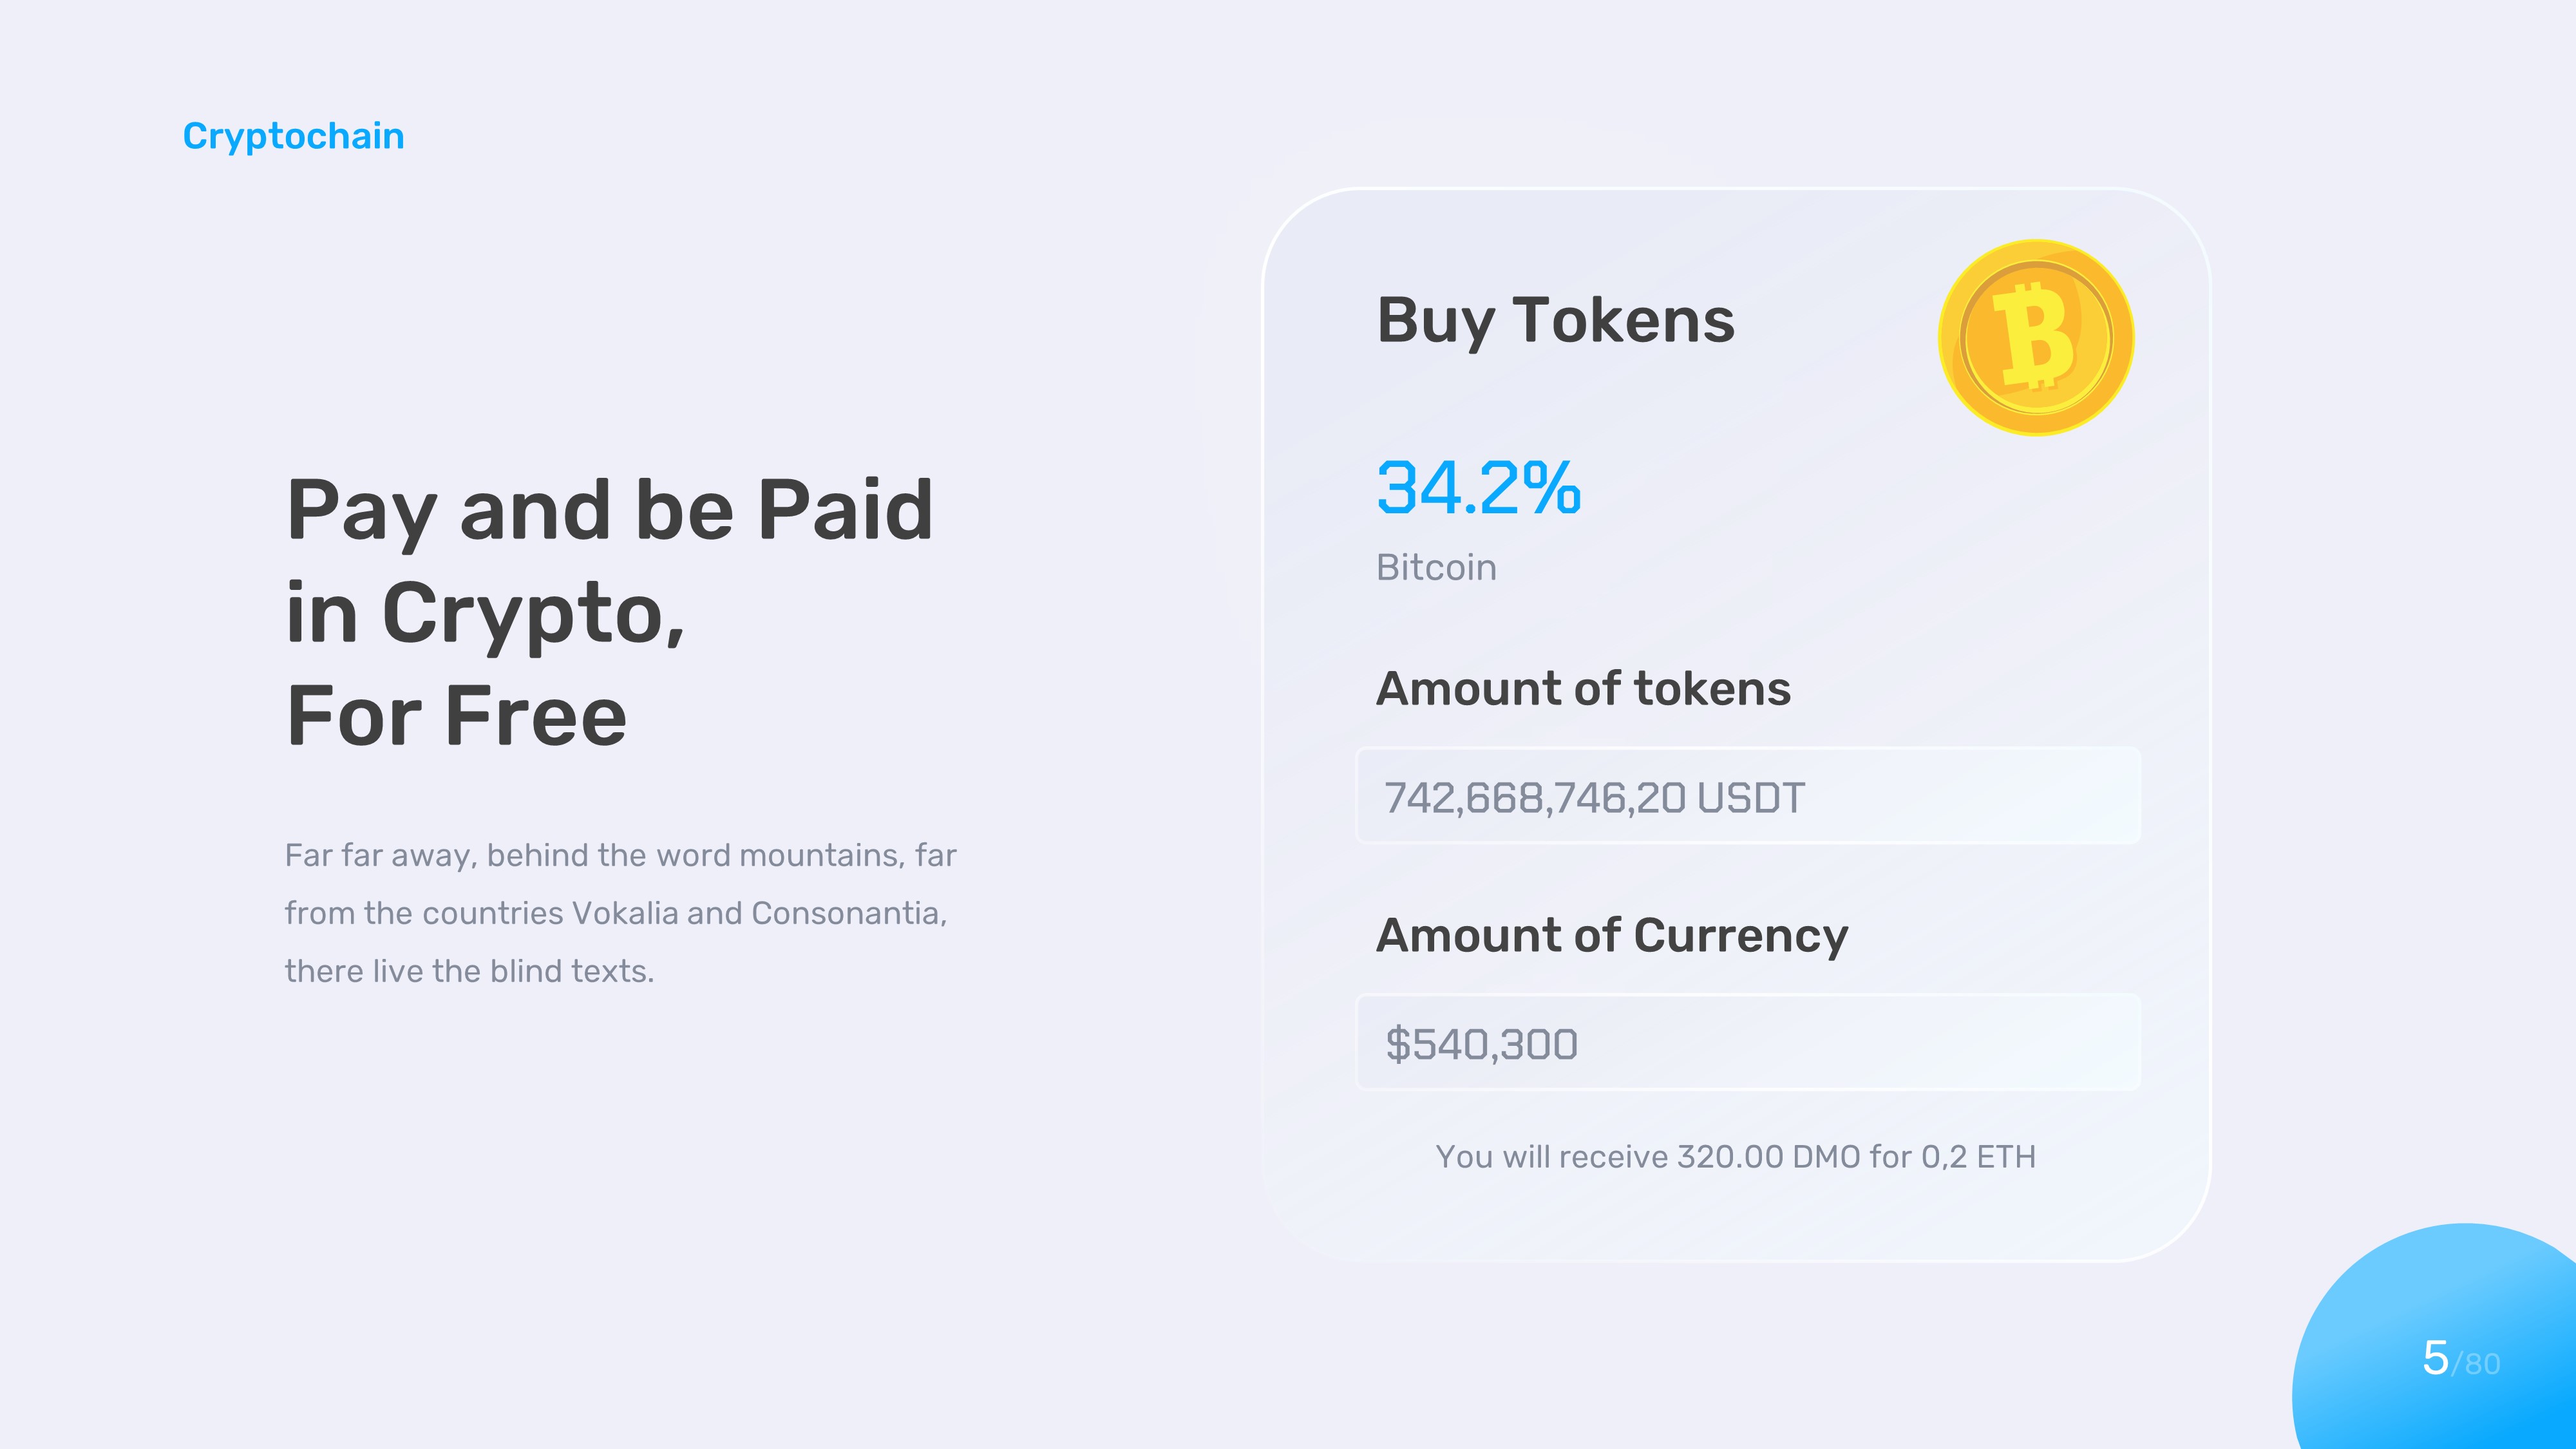Select the Buy Tokens heading
Screen dimensions: 2576x1449
pos(1555,321)
